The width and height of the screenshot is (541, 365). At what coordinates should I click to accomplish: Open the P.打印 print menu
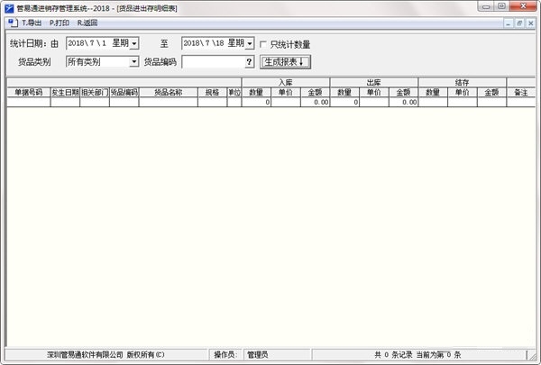(x=60, y=23)
